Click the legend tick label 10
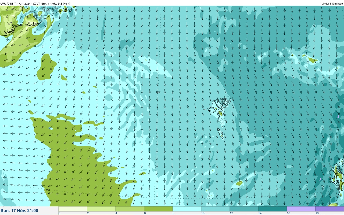 coord(203,213)
